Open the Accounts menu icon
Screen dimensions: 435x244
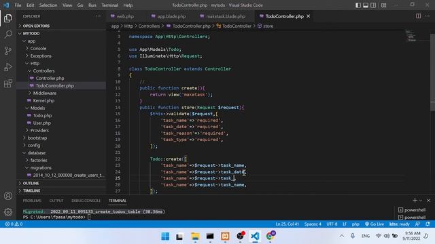[x=8, y=196]
